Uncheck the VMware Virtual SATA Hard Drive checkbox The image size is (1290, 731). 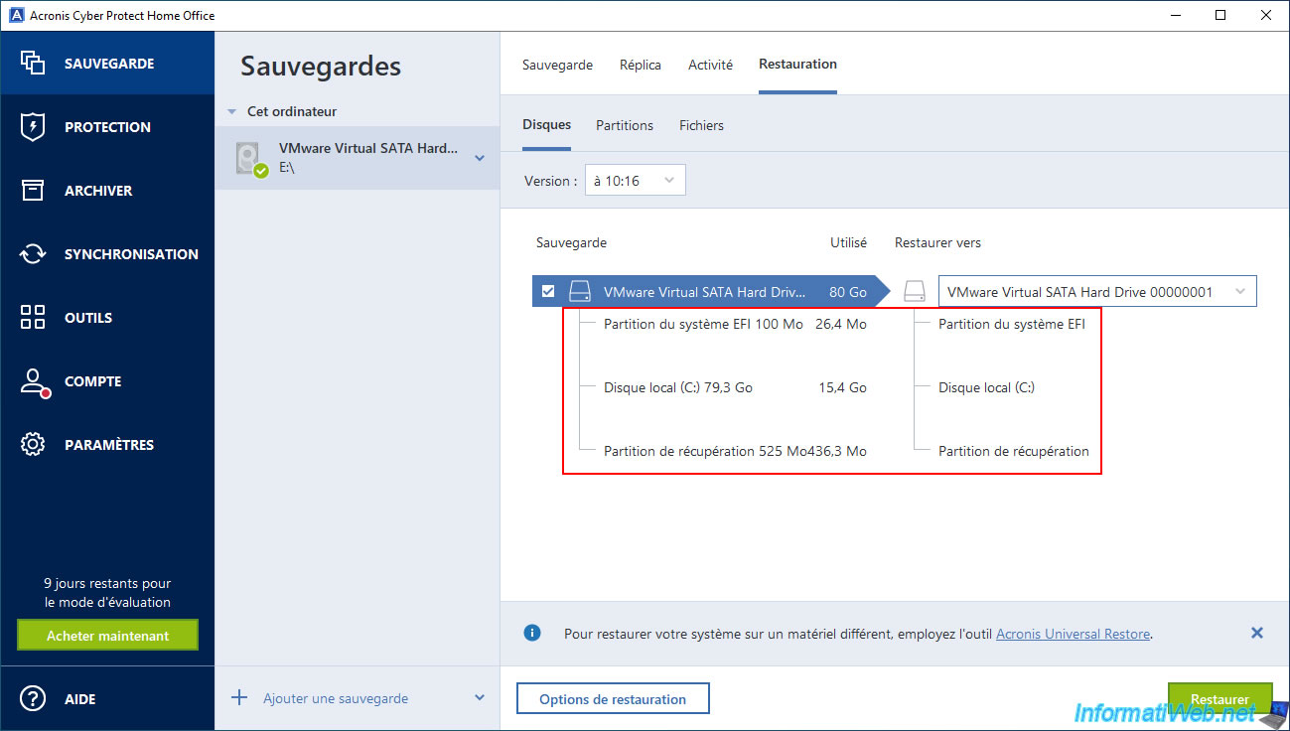coord(548,292)
